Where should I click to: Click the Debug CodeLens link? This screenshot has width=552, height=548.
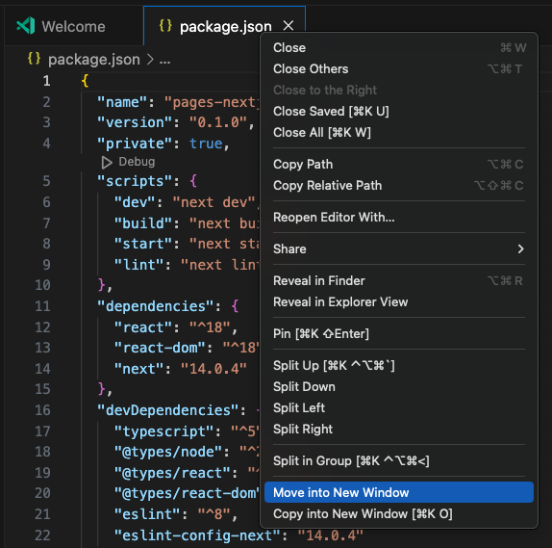(x=137, y=162)
